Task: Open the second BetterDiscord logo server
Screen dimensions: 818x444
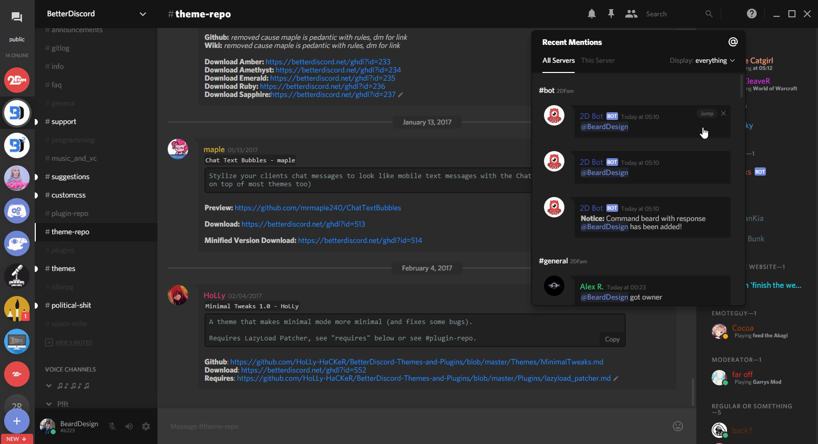Action: tap(17, 145)
